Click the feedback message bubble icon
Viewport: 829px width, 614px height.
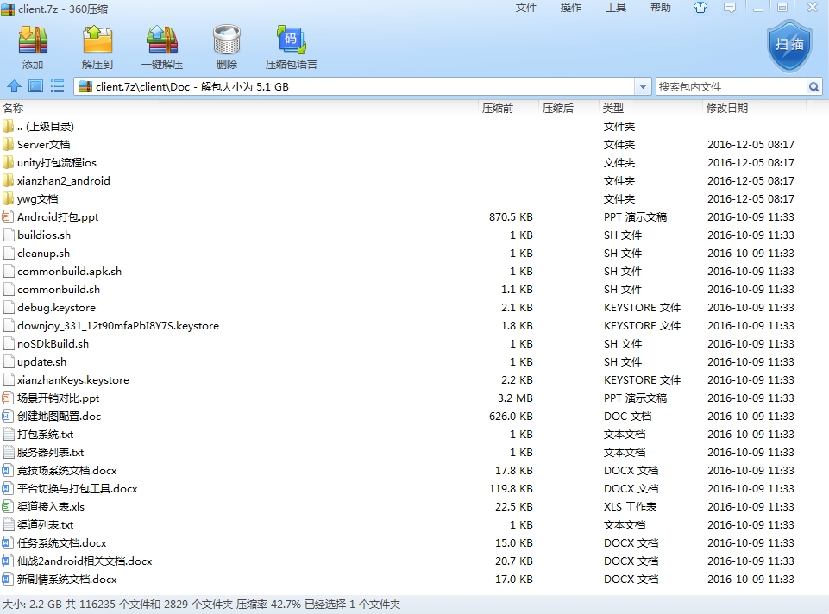(x=730, y=8)
